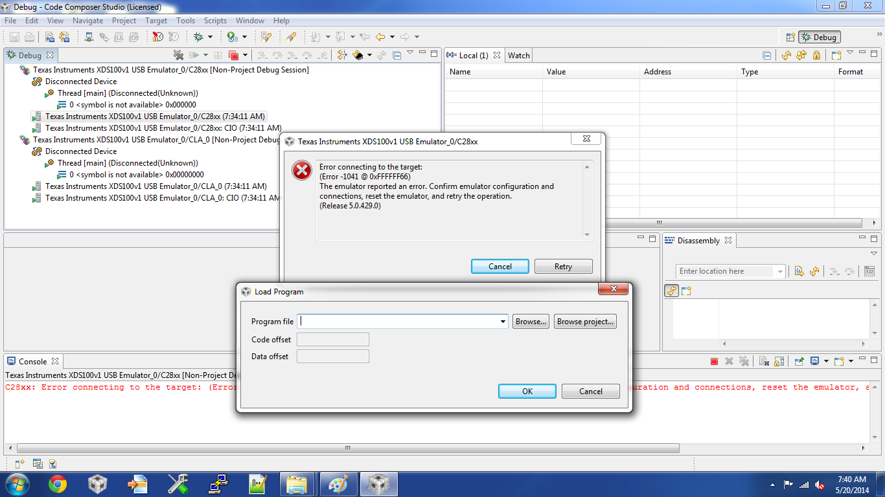Screen dimensions: 885x497
Task: Click the padlock icon in Local view
Action: (x=816, y=56)
